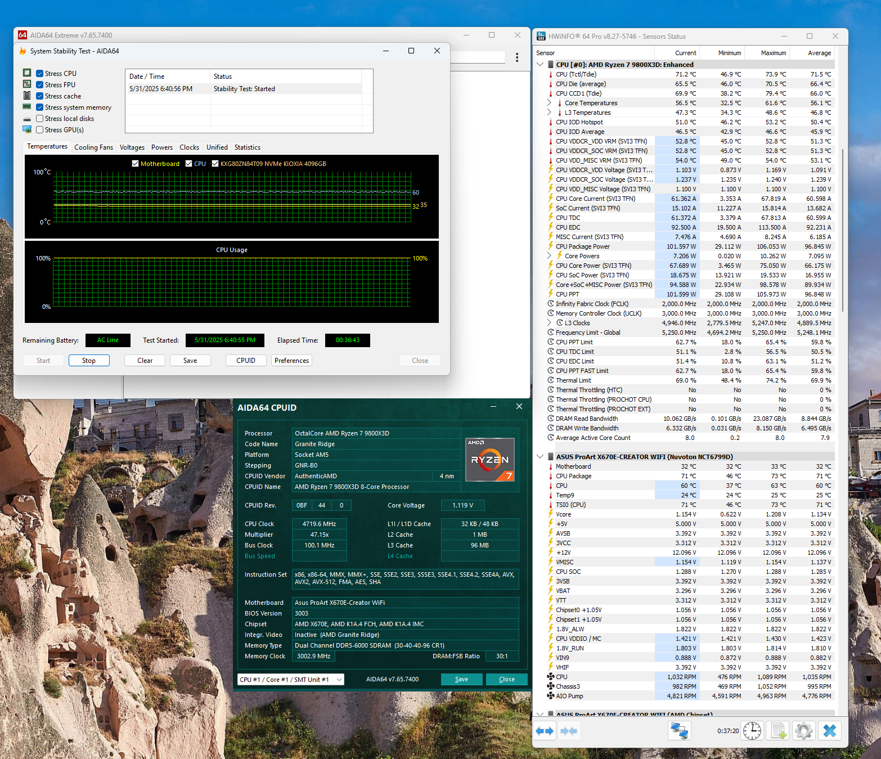Enable Stress local disks checkbox
The width and height of the screenshot is (881, 759).
(x=40, y=118)
